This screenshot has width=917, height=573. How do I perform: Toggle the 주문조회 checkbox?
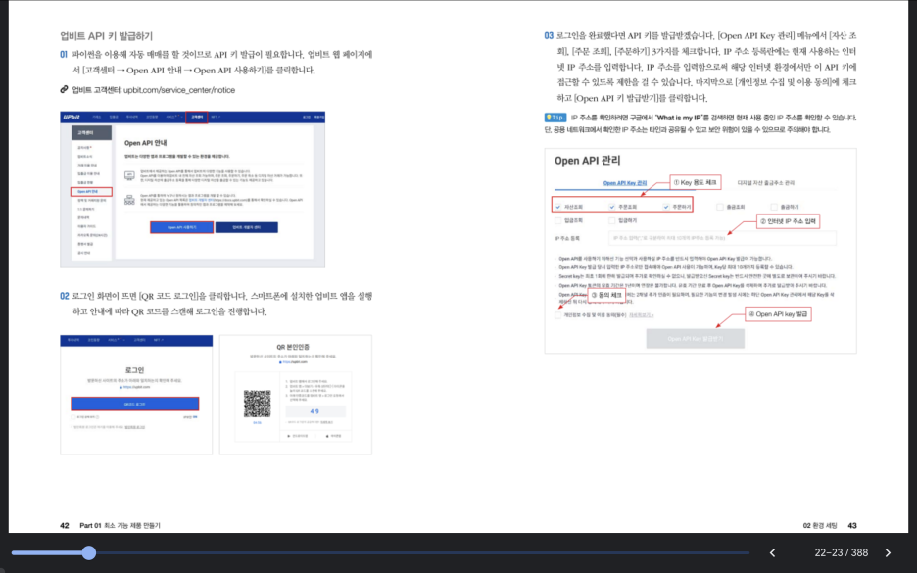click(x=612, y=207)
